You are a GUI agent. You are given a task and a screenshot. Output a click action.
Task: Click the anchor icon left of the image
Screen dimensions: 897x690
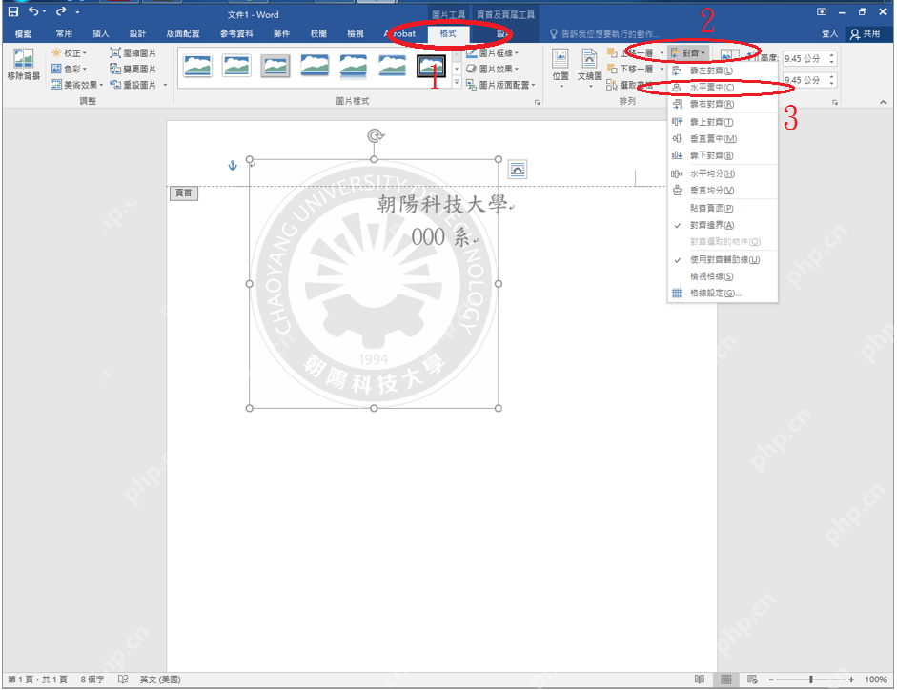pyautogui.click(x=233, y=165)
